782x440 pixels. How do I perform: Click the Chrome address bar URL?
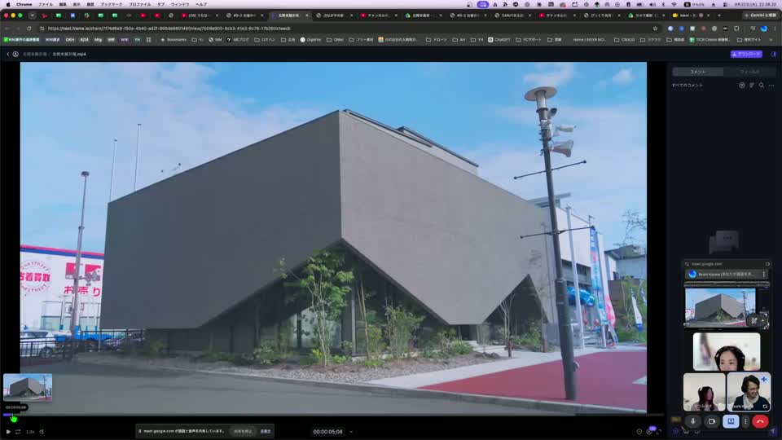[x=169, y=29]
